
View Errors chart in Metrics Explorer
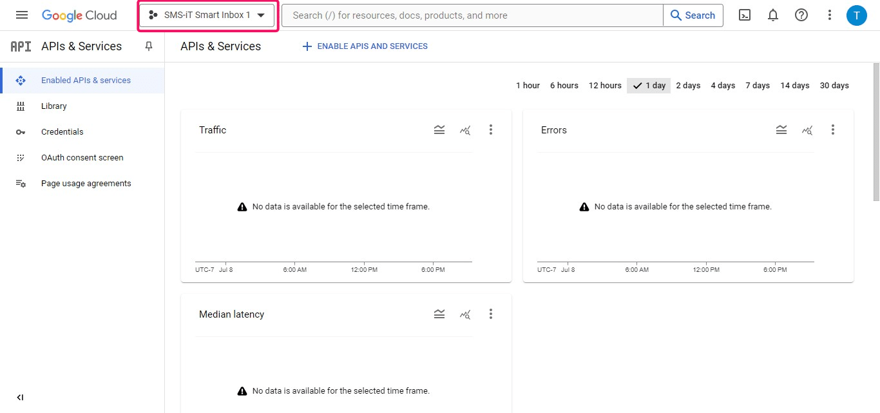(807, 130)
